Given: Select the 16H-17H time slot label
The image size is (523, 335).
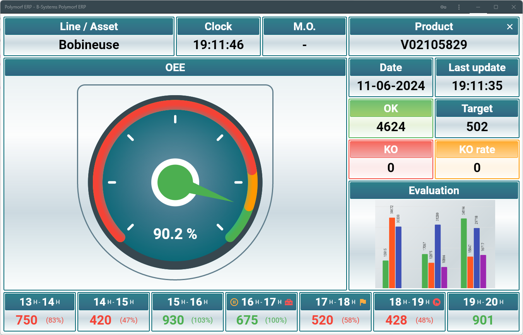Looking at the screenshot, I should tap(261, 302).
